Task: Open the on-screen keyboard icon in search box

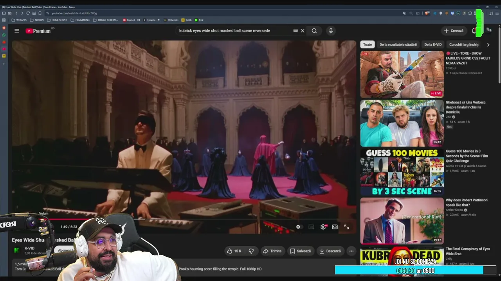Action: point(296,31)
